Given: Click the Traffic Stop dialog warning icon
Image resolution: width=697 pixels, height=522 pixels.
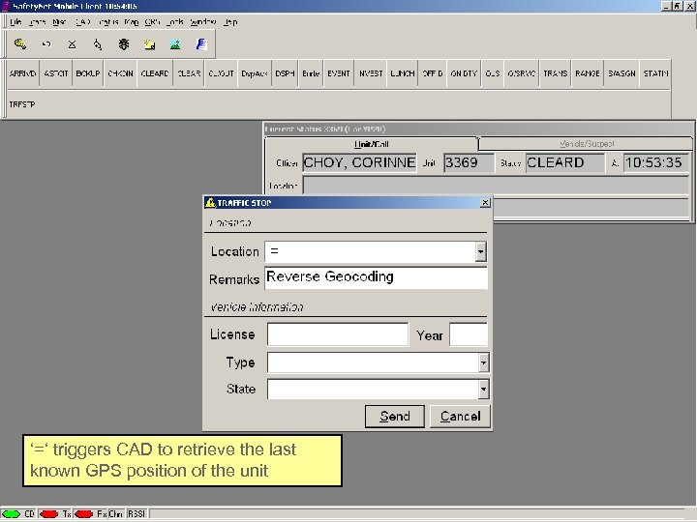Looking at the screenshot, I should [x=210, y=202].
